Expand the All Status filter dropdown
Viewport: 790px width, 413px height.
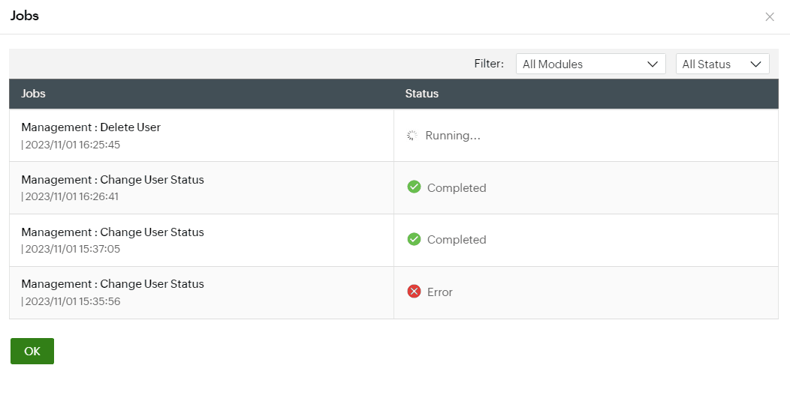[722, 64]
